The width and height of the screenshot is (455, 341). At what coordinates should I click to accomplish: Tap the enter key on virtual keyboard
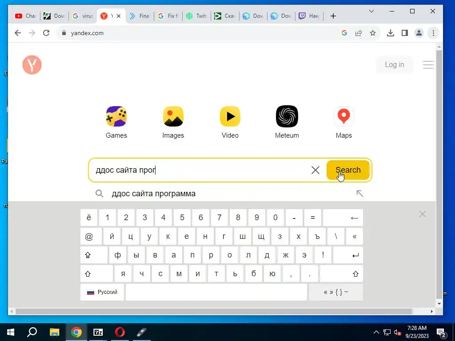pos(348,255)
